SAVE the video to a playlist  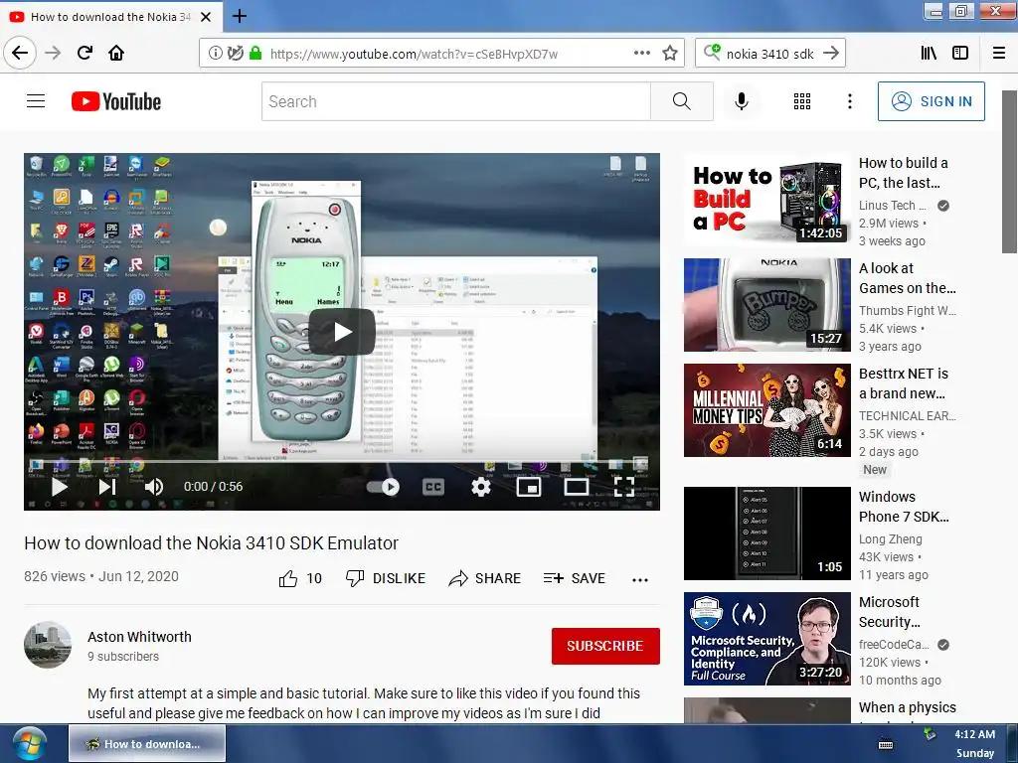(575, 578)
